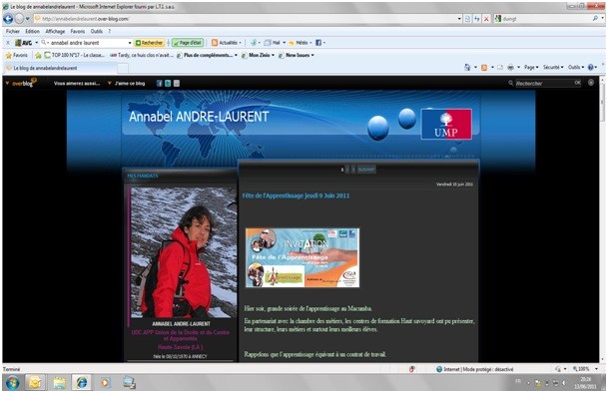Open the Sécurité dropdown in command bar
This screenshot has height=393, width=608.
click(x=553, y=68)
